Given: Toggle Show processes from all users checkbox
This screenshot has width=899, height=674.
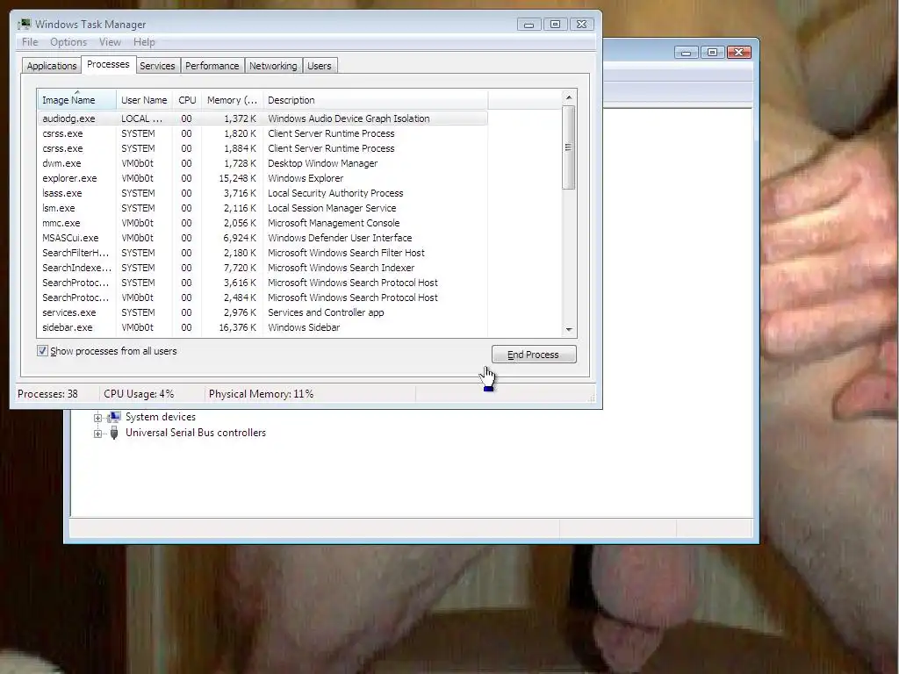Looking at the screenshot, I should click(42, 351).
